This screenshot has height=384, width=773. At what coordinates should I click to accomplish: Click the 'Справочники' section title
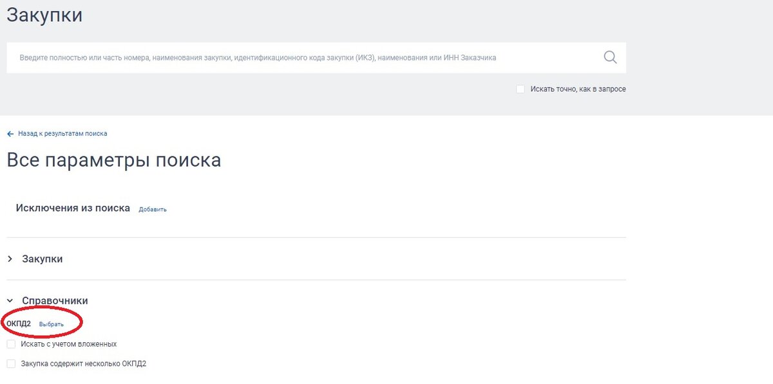(x=55, y=300)
